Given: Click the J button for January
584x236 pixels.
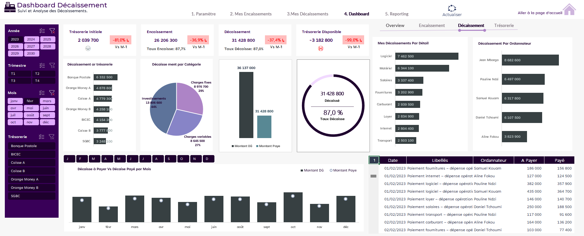Looking at the screenshot, I should (x=70, y=159).
